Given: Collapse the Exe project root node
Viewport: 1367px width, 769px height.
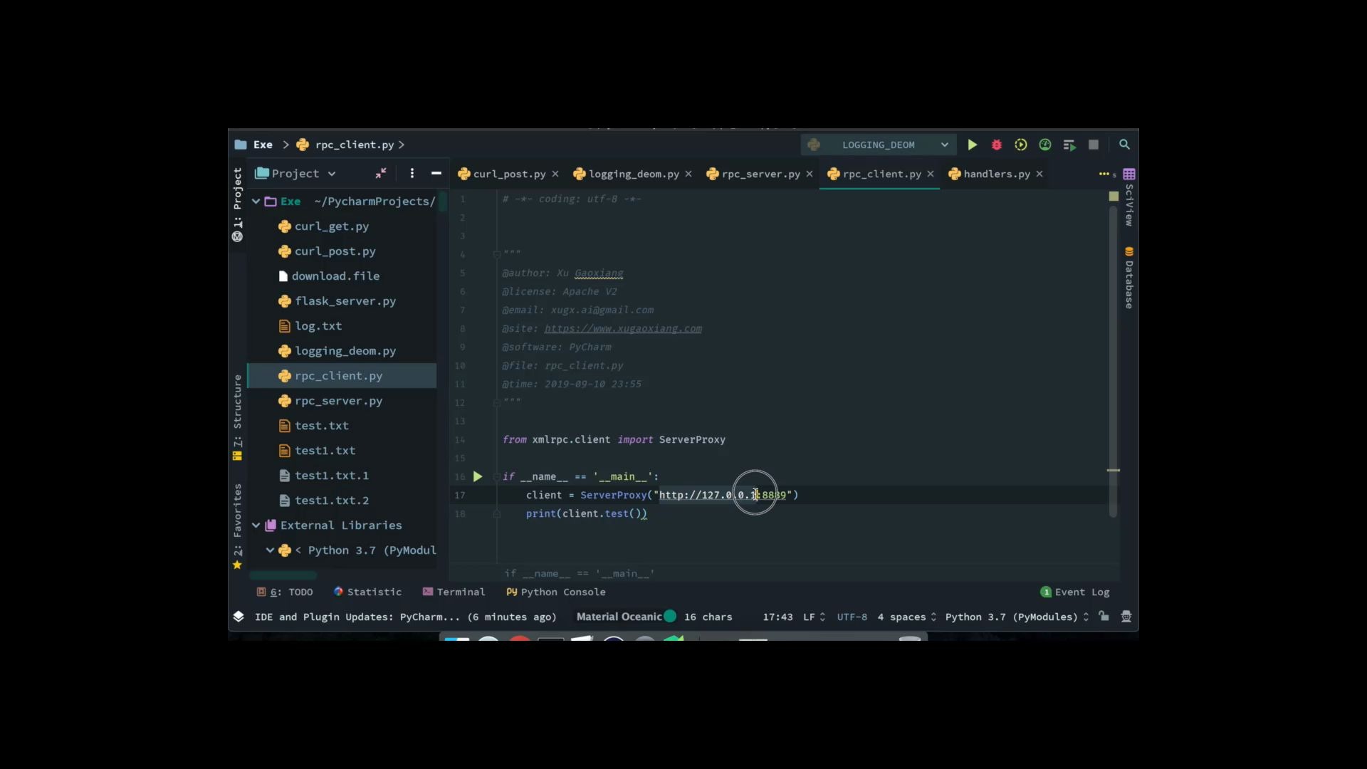Looking at the screenshot, I should click(256, 201).
